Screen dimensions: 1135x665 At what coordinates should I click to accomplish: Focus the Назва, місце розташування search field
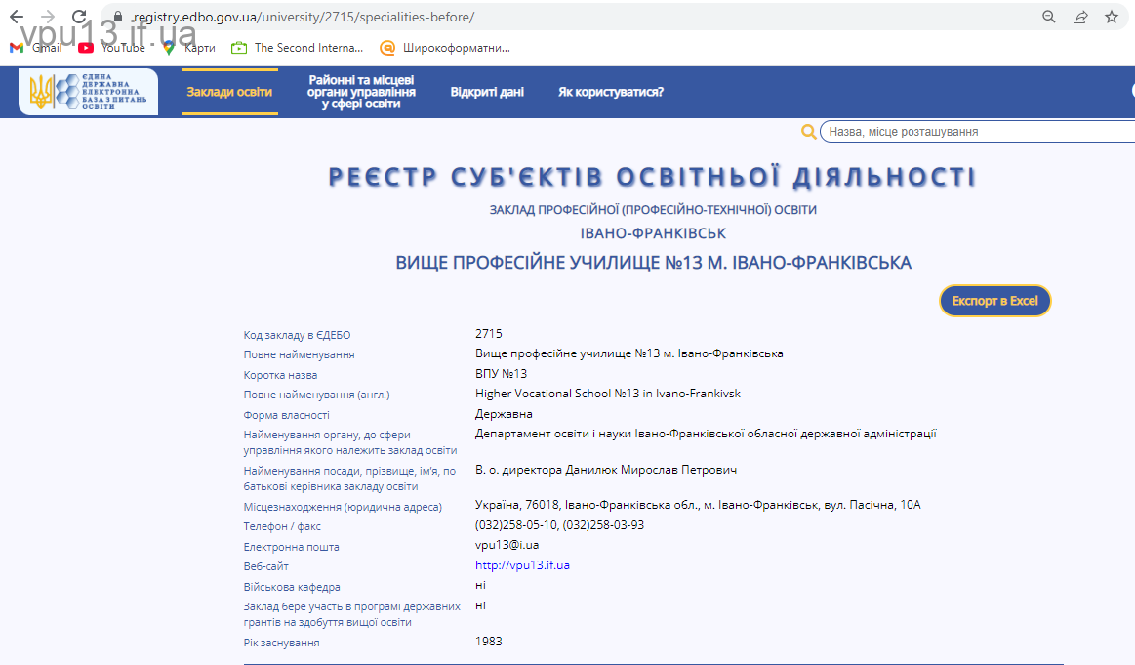(976, 132)
